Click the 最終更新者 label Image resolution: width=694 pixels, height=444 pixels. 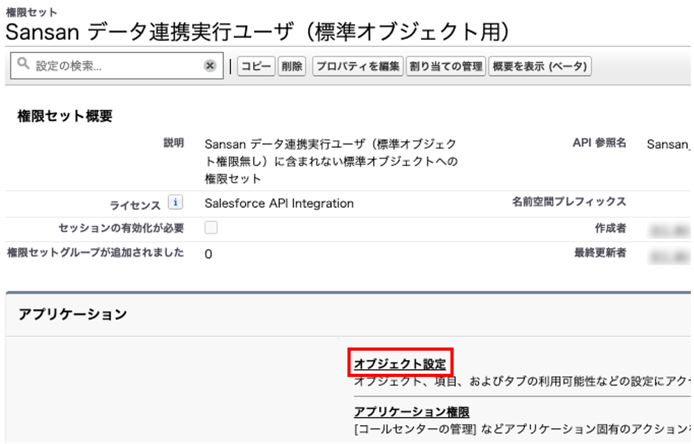coord(600,252)
